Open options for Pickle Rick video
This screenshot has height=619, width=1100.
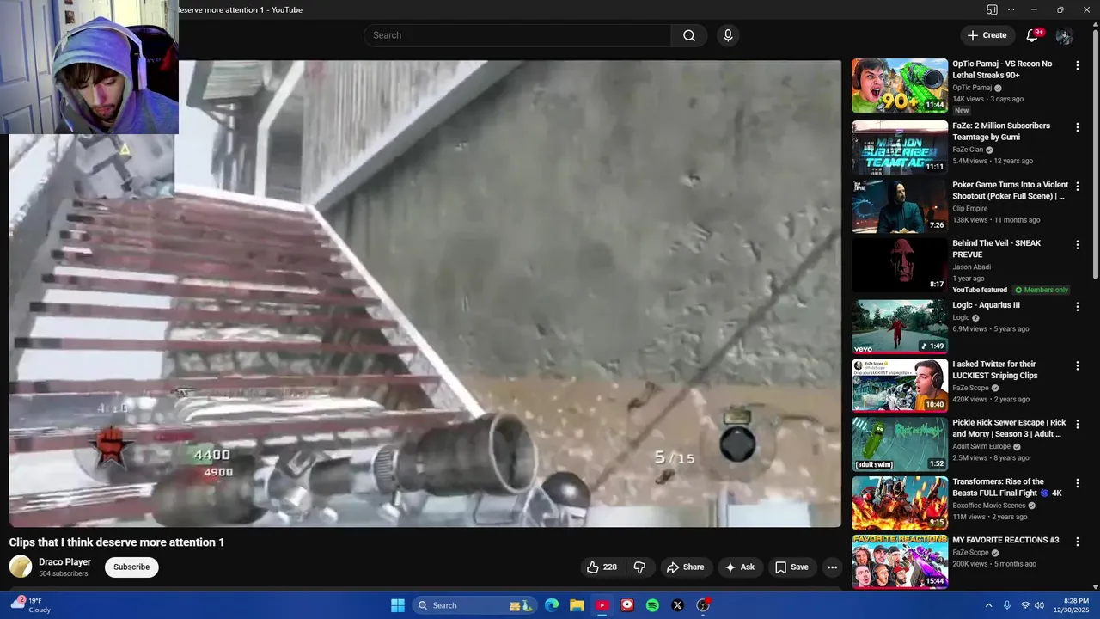(1078, 424)
